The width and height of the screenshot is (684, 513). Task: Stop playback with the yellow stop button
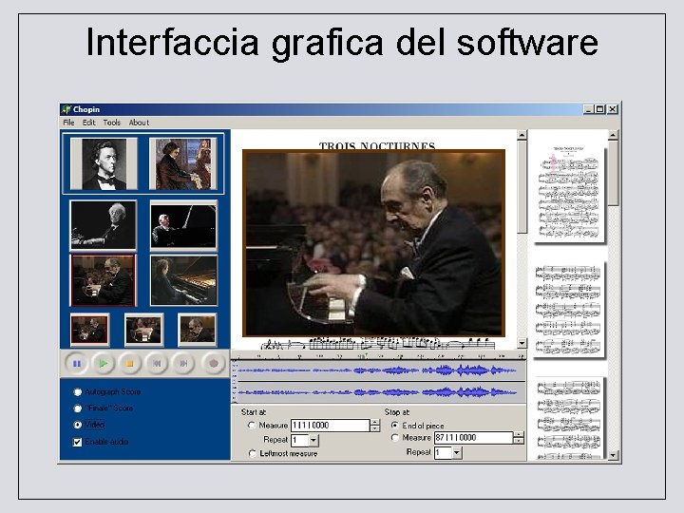tap(129, 363)
